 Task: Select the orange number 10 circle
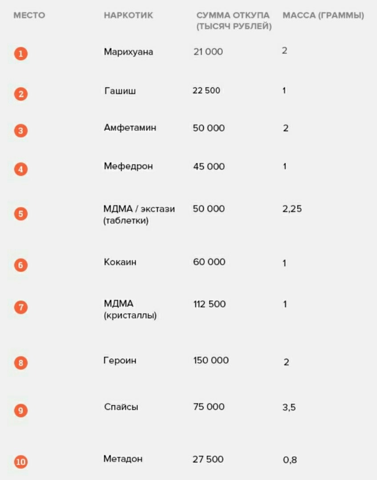[x=20, y=462]
